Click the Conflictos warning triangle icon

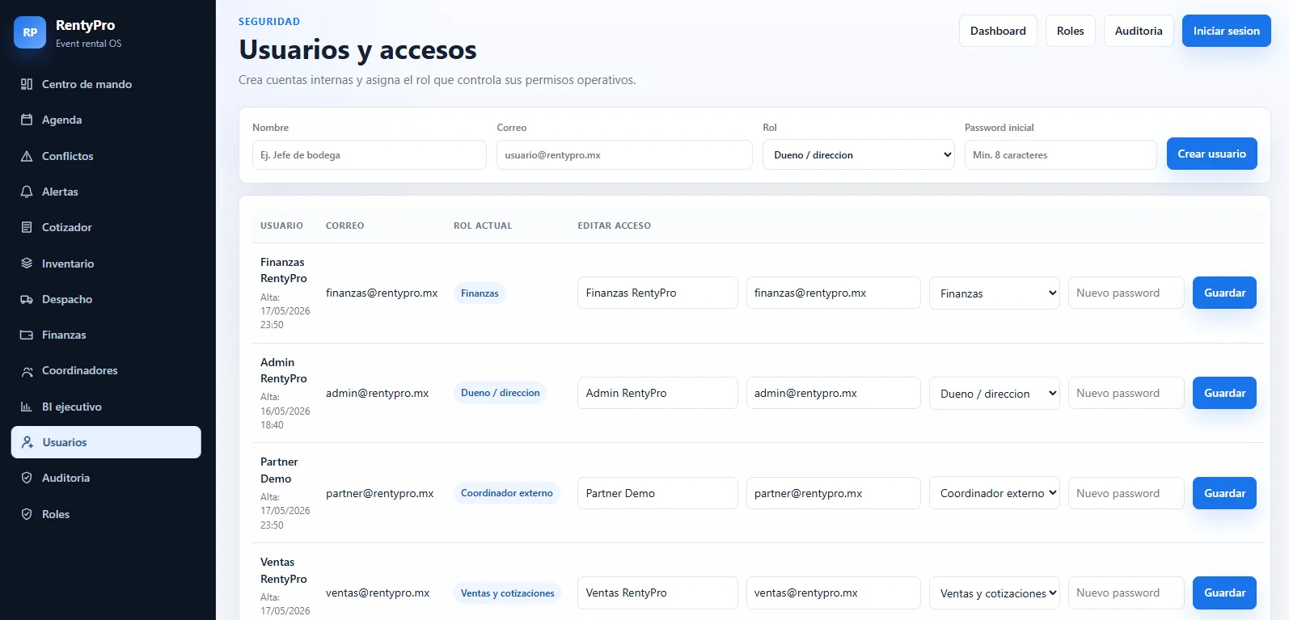(x=27, y=156)
